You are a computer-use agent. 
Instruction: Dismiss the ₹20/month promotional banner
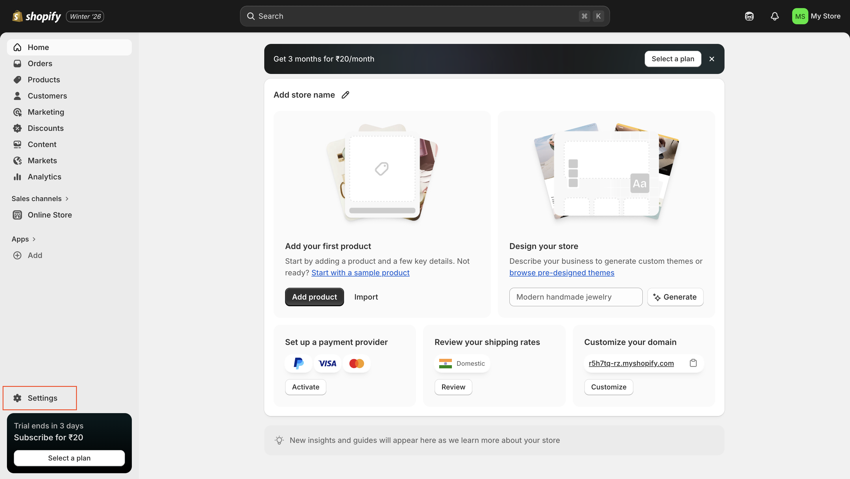(x=712, y=59)
